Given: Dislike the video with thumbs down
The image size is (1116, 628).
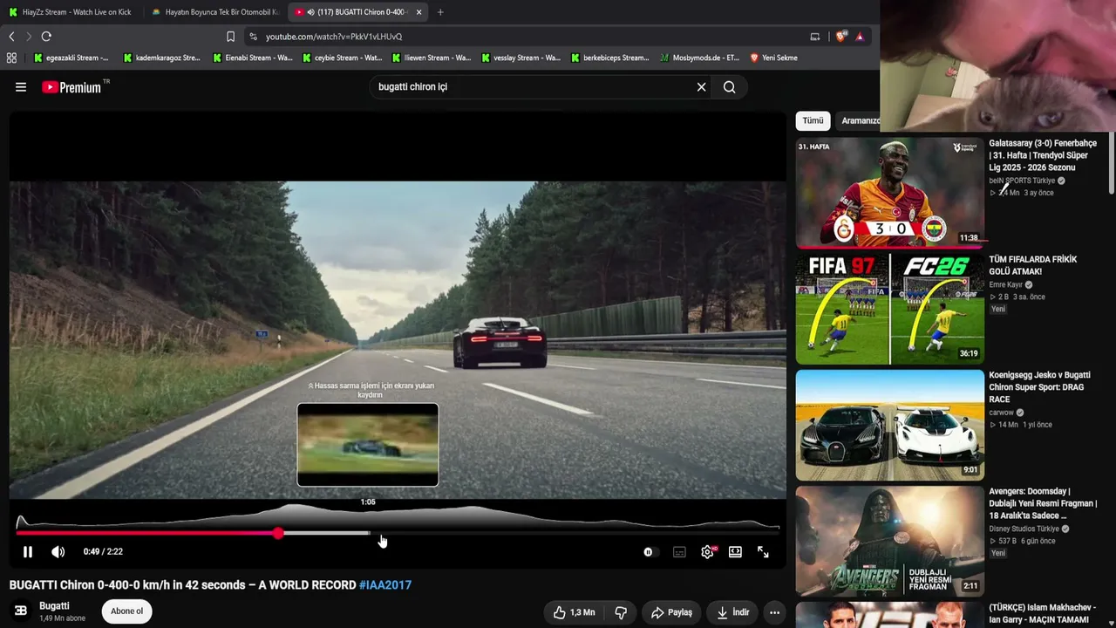Looking at the screenshot, I should (x=621, y=612).
